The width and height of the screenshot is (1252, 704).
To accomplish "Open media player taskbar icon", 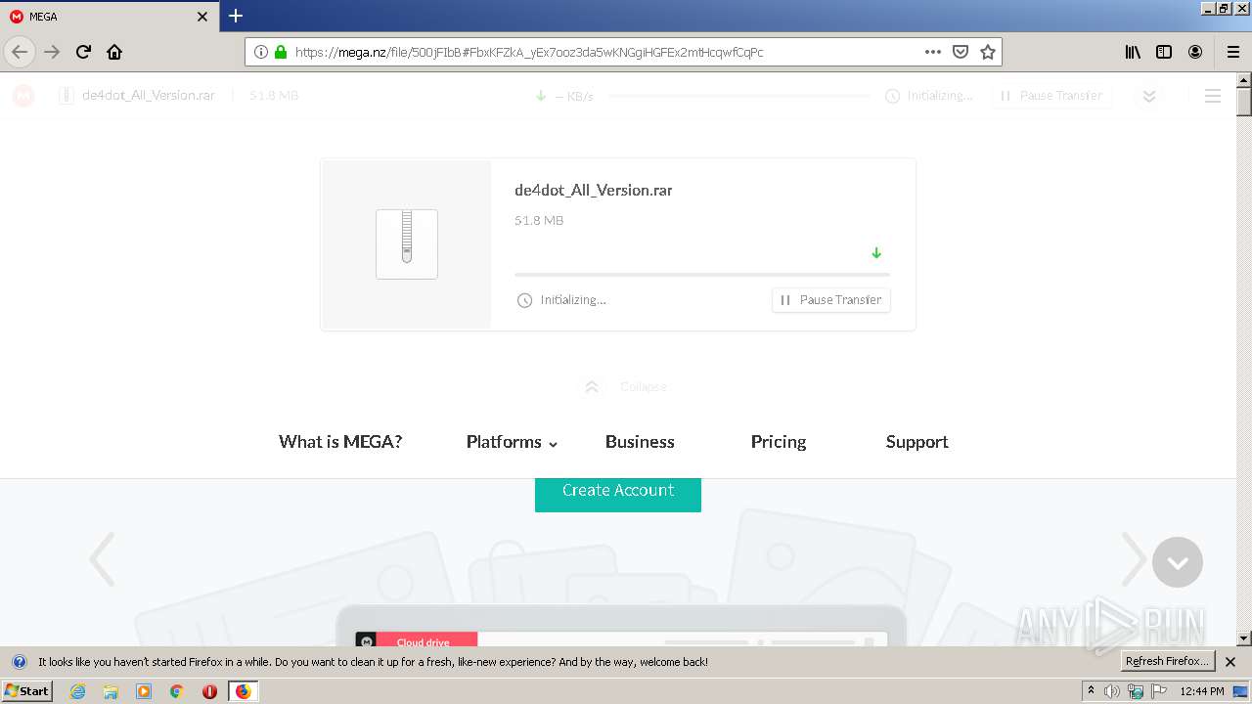I will coord(144,691).
